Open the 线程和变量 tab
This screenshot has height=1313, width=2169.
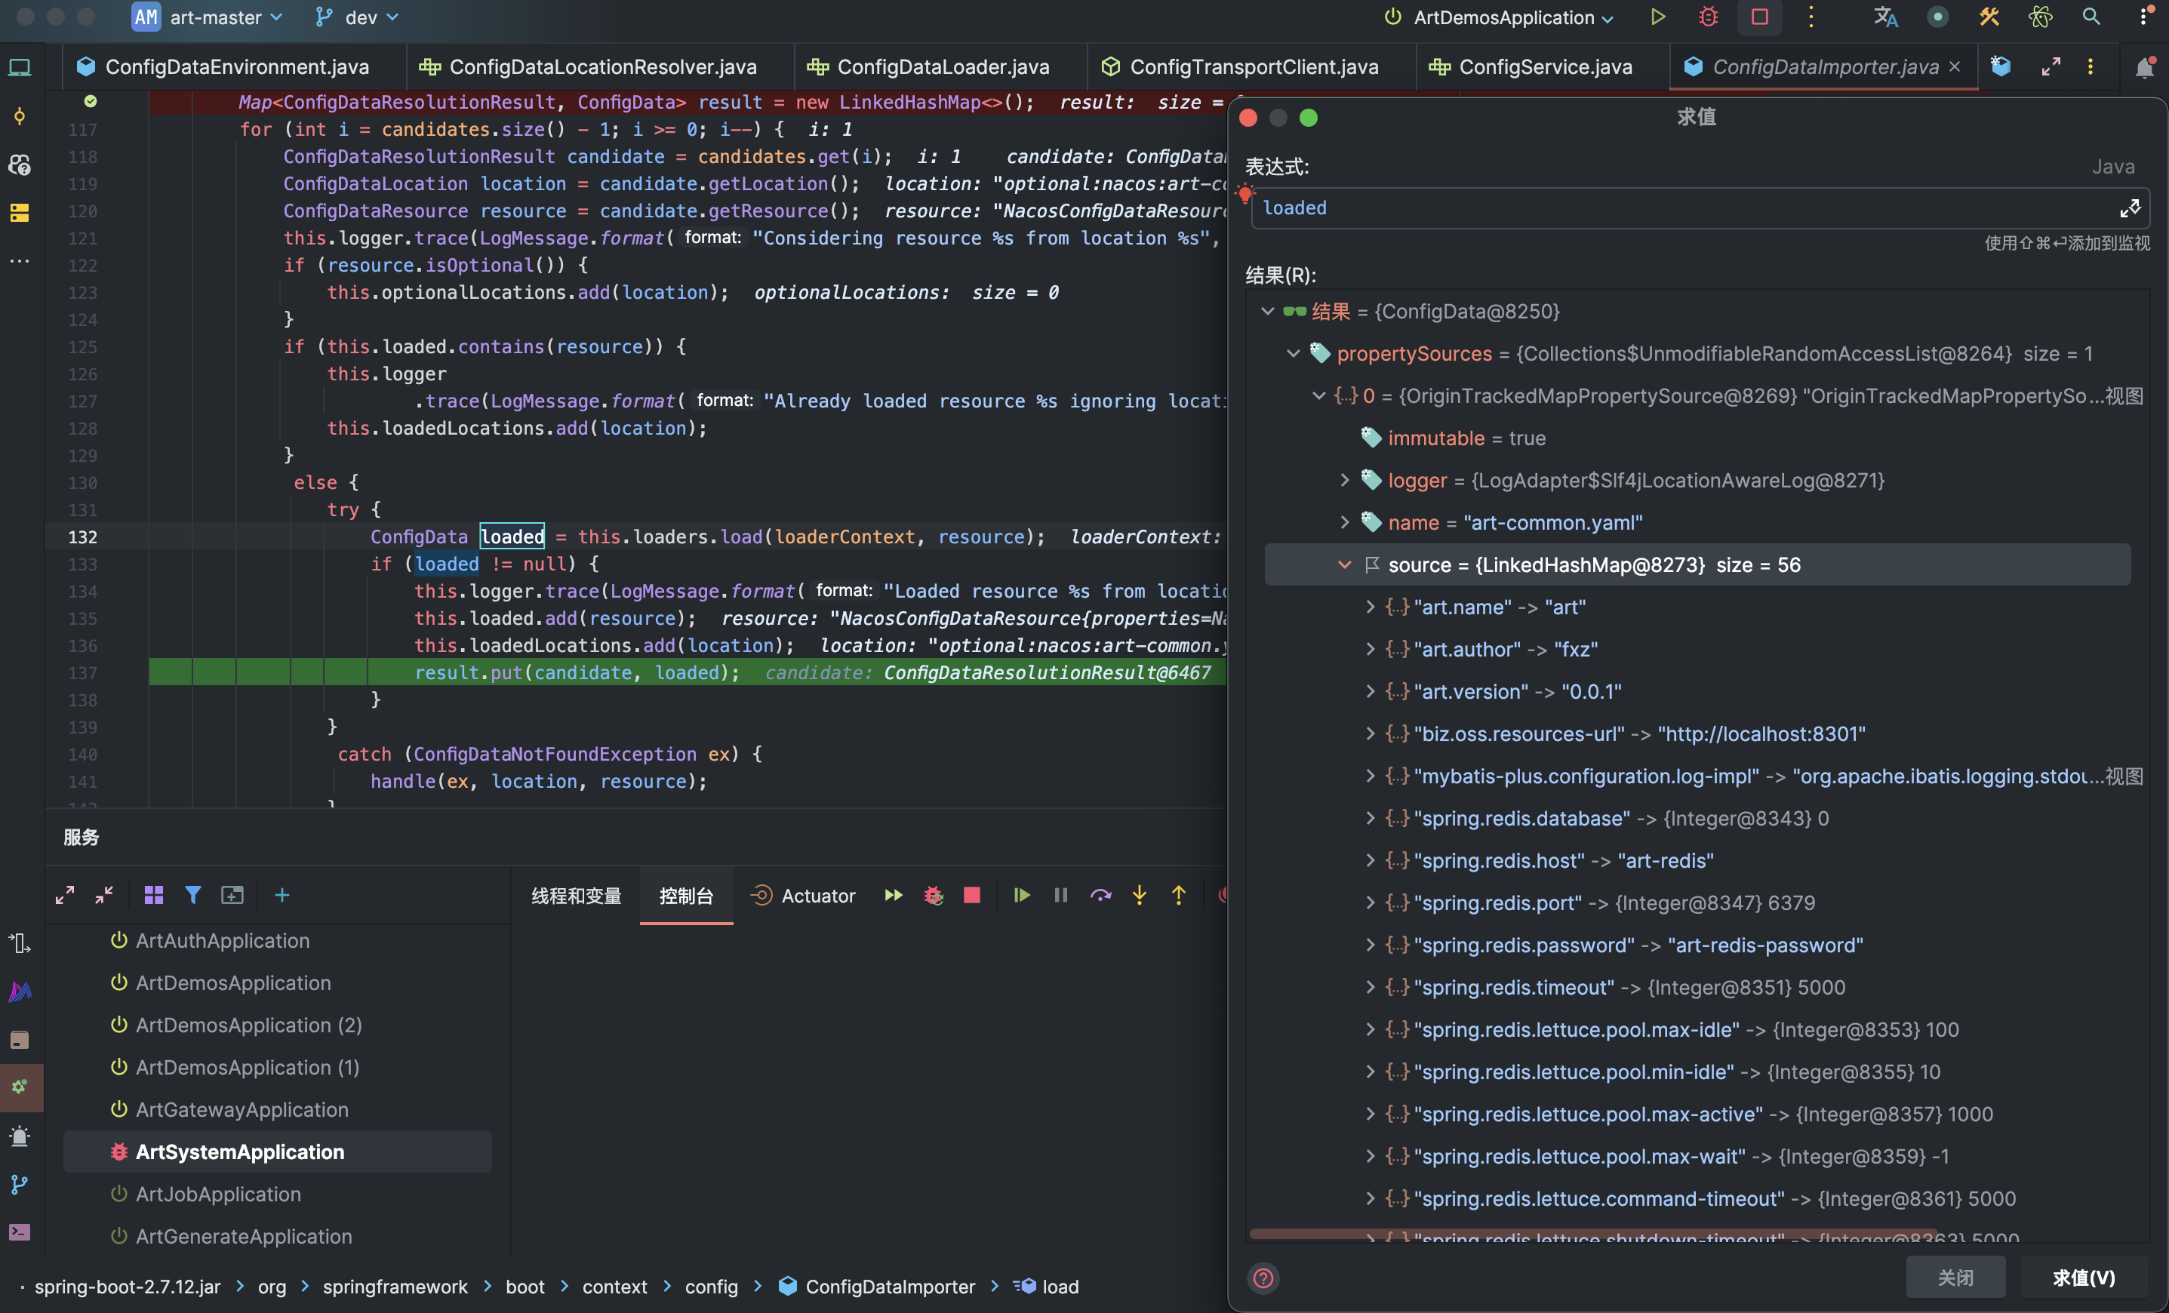point(576,896)
